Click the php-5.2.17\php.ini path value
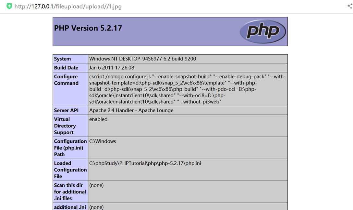353x210 pixels. [x=145, y=163]
